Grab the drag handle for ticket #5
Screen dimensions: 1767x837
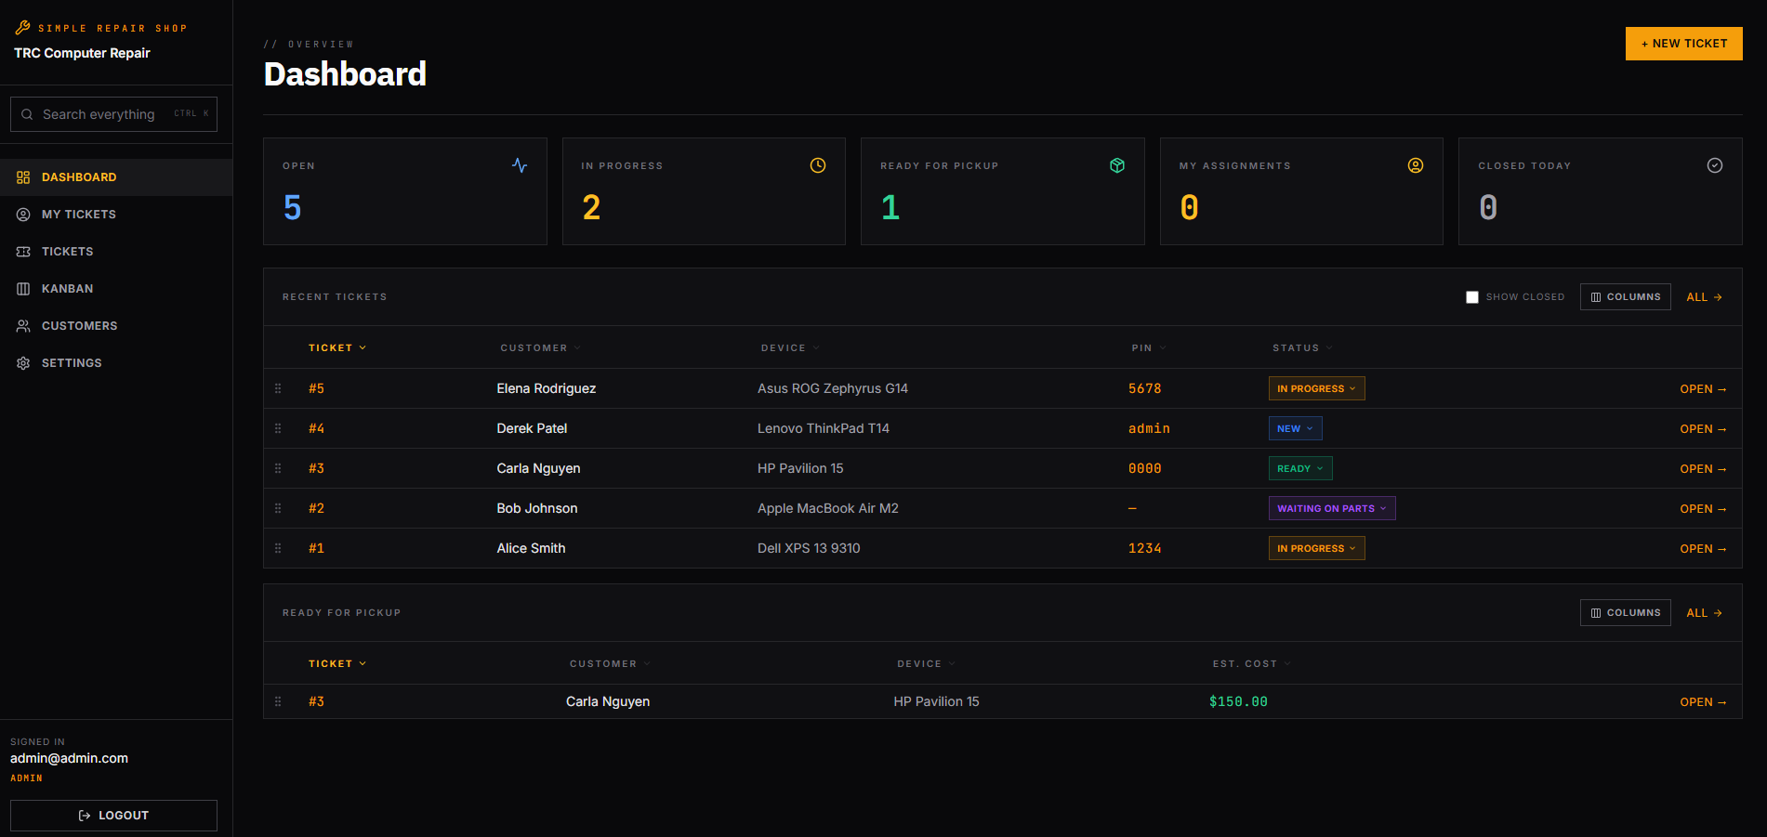point(278,388)
